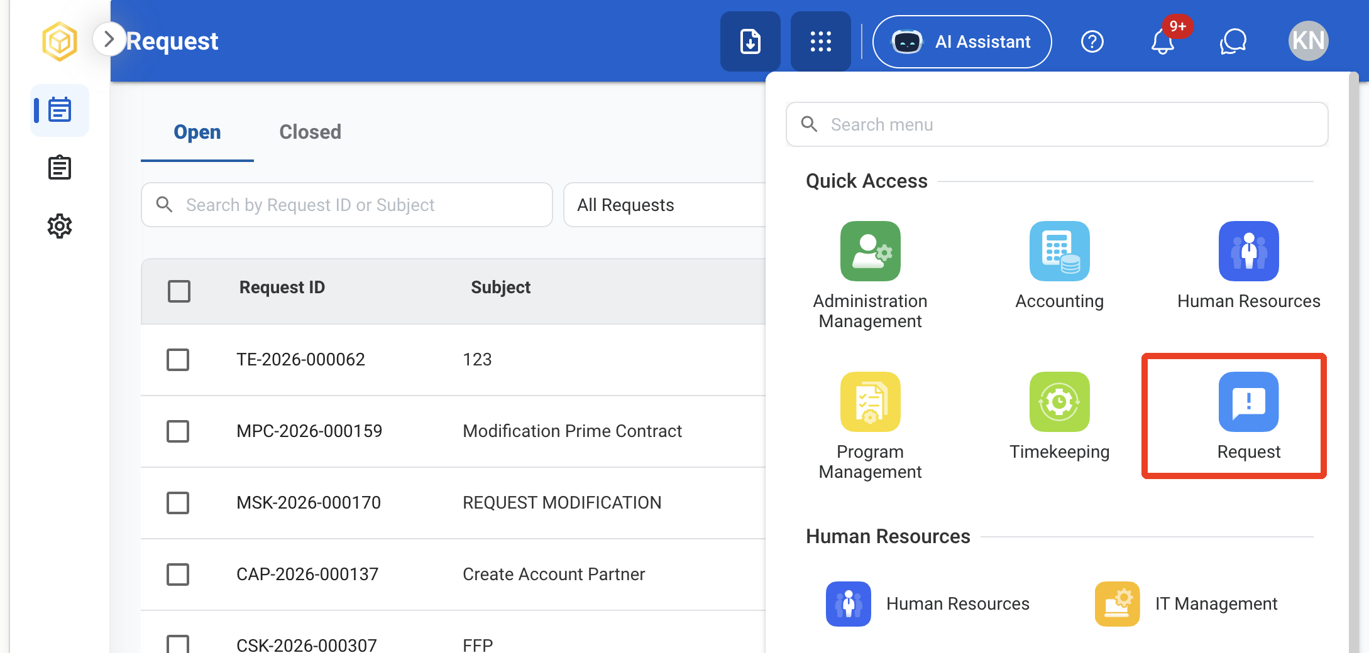Click the Modification Prime Contract subject
The height and width of the screenshot is (653, 1369).
click(x=573, y=431)
